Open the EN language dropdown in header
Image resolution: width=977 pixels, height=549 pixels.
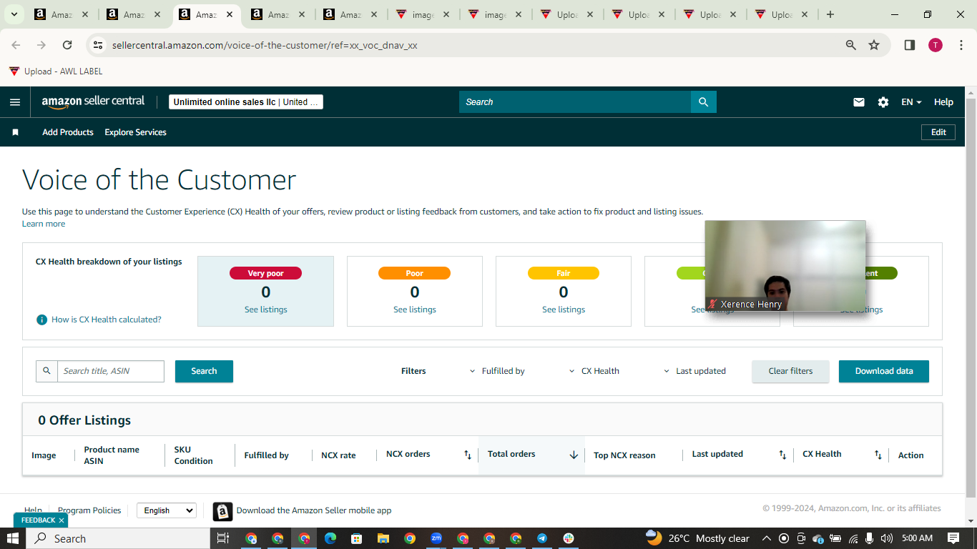coord(911,102)
